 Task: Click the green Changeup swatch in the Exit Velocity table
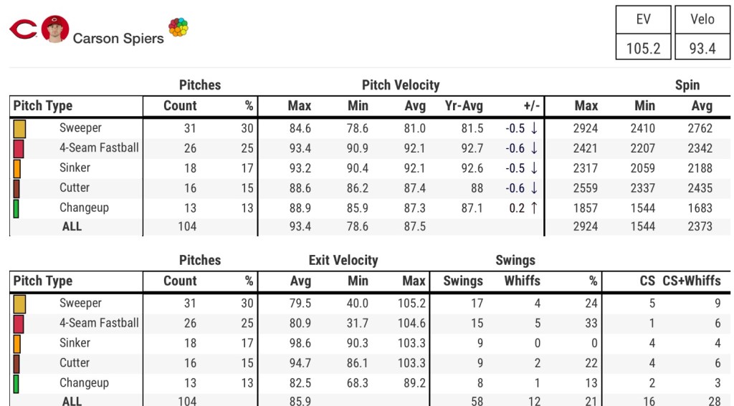tap(16, 384)
